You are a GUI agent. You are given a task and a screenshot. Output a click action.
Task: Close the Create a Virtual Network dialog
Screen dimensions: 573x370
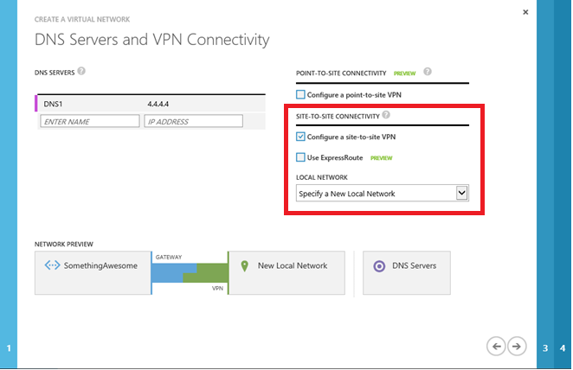click(x=525, y=12)
